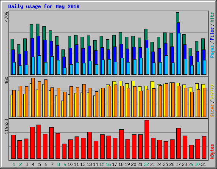Click day 14 on the x-axis
Screen dimensions: 217x169
pos(95,164)
